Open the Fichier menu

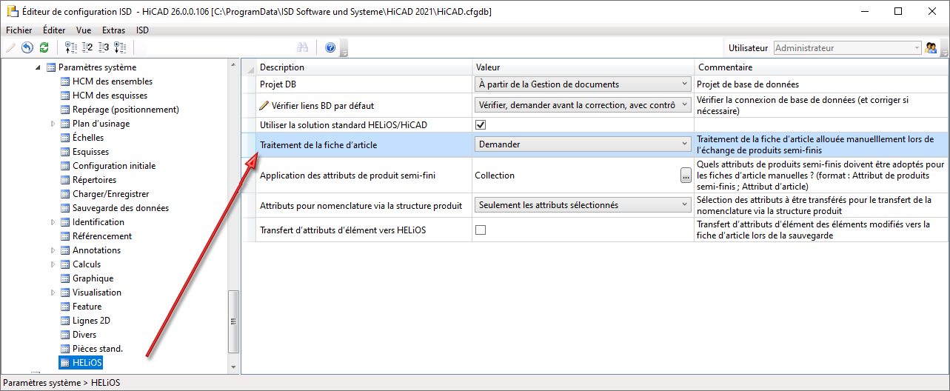tap(19, 30)
